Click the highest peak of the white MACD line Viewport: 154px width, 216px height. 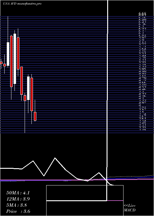55,158
